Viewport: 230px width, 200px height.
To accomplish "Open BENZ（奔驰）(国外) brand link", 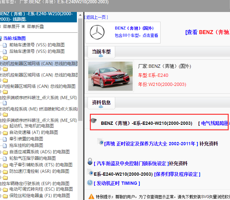I will click(x=134, y=28).
